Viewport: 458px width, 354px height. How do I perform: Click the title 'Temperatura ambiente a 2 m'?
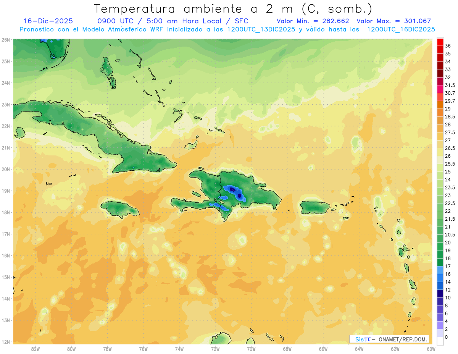pyautogui.click(x=195, y=8)
